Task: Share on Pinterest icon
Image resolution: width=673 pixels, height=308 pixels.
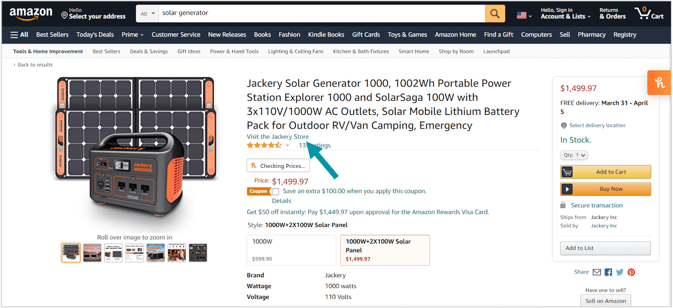Action: coord(631,272)
